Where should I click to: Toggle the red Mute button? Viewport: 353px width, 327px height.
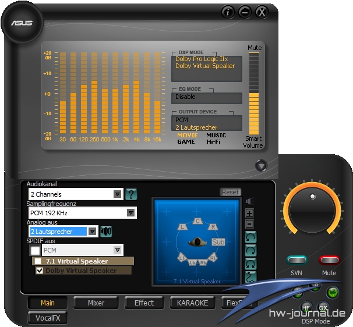pyautogui.click(x=329, y=260)
